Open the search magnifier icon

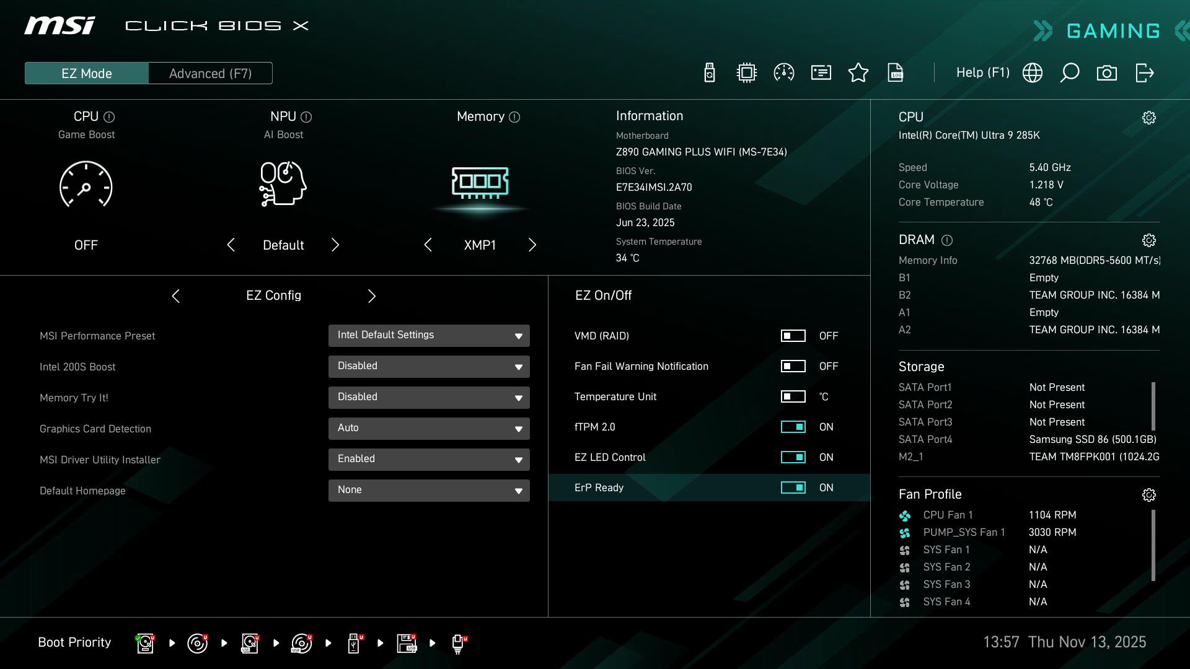click(x=1069, y=73)
